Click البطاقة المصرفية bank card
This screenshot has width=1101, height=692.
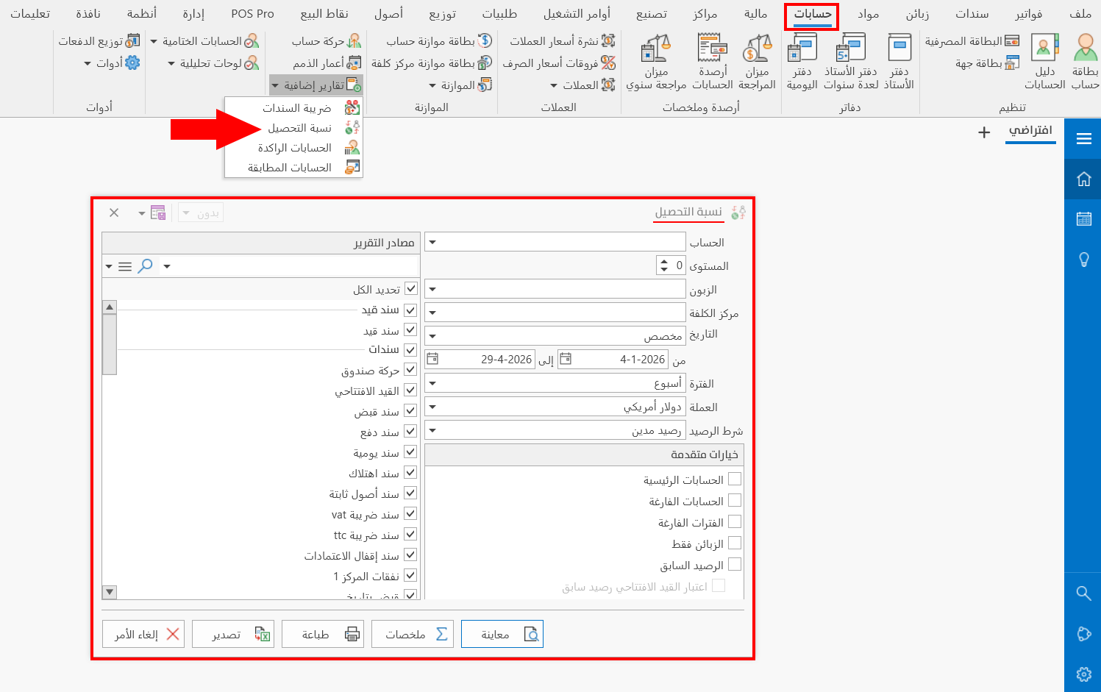[972, 41]
